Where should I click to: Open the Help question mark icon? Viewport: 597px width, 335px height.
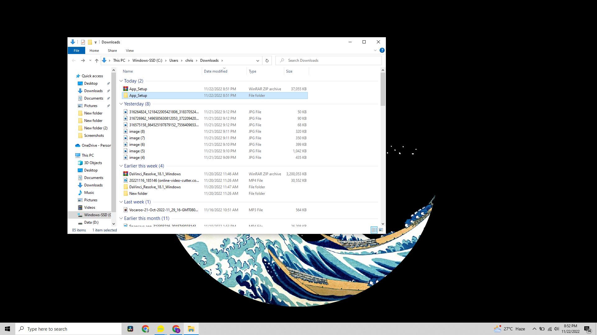click(382, 51)
